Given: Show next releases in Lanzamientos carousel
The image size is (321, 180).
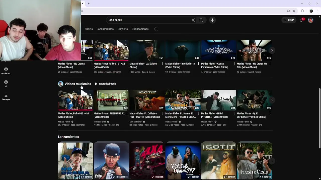Looking at the screenshot, I should 272,161.
